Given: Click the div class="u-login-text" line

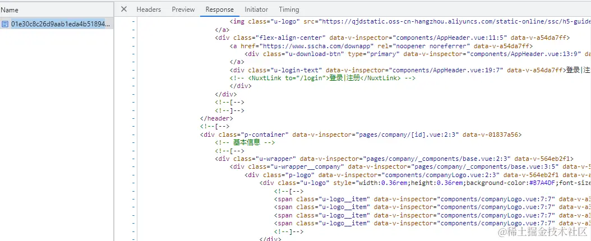Looking at the screenshot, I should (x=410, y=70).
